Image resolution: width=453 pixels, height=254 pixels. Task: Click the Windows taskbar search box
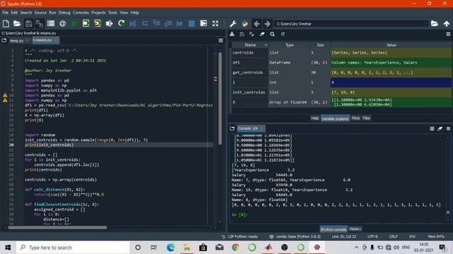pyautogui.click(x=73, y=248)
